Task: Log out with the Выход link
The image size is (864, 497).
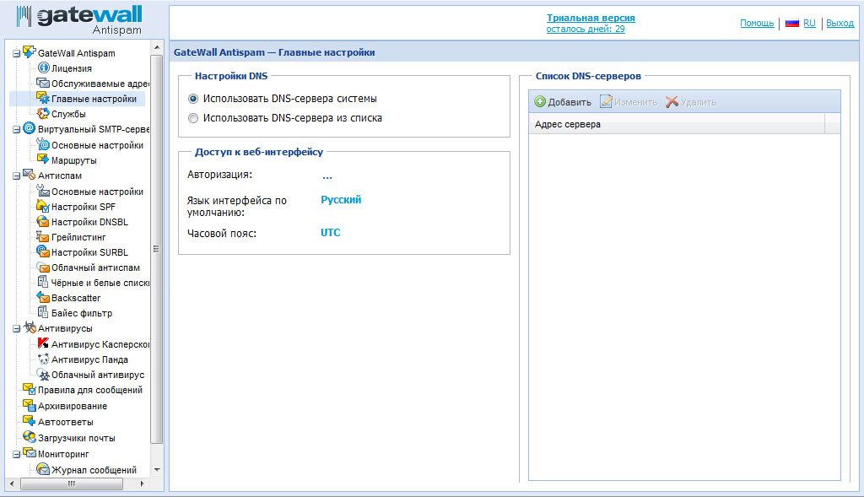Action: tap(840, 23)
